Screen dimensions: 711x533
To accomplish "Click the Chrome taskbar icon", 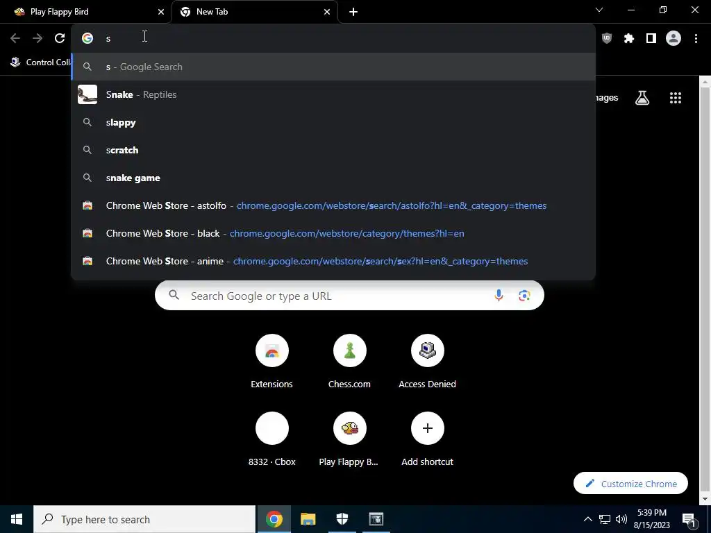I will click(274, 519).
